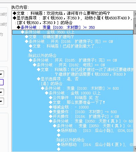Click the 已经扩建到最大了 message row
The width and height of the screenshot is (136, 152).
[73, 46]
